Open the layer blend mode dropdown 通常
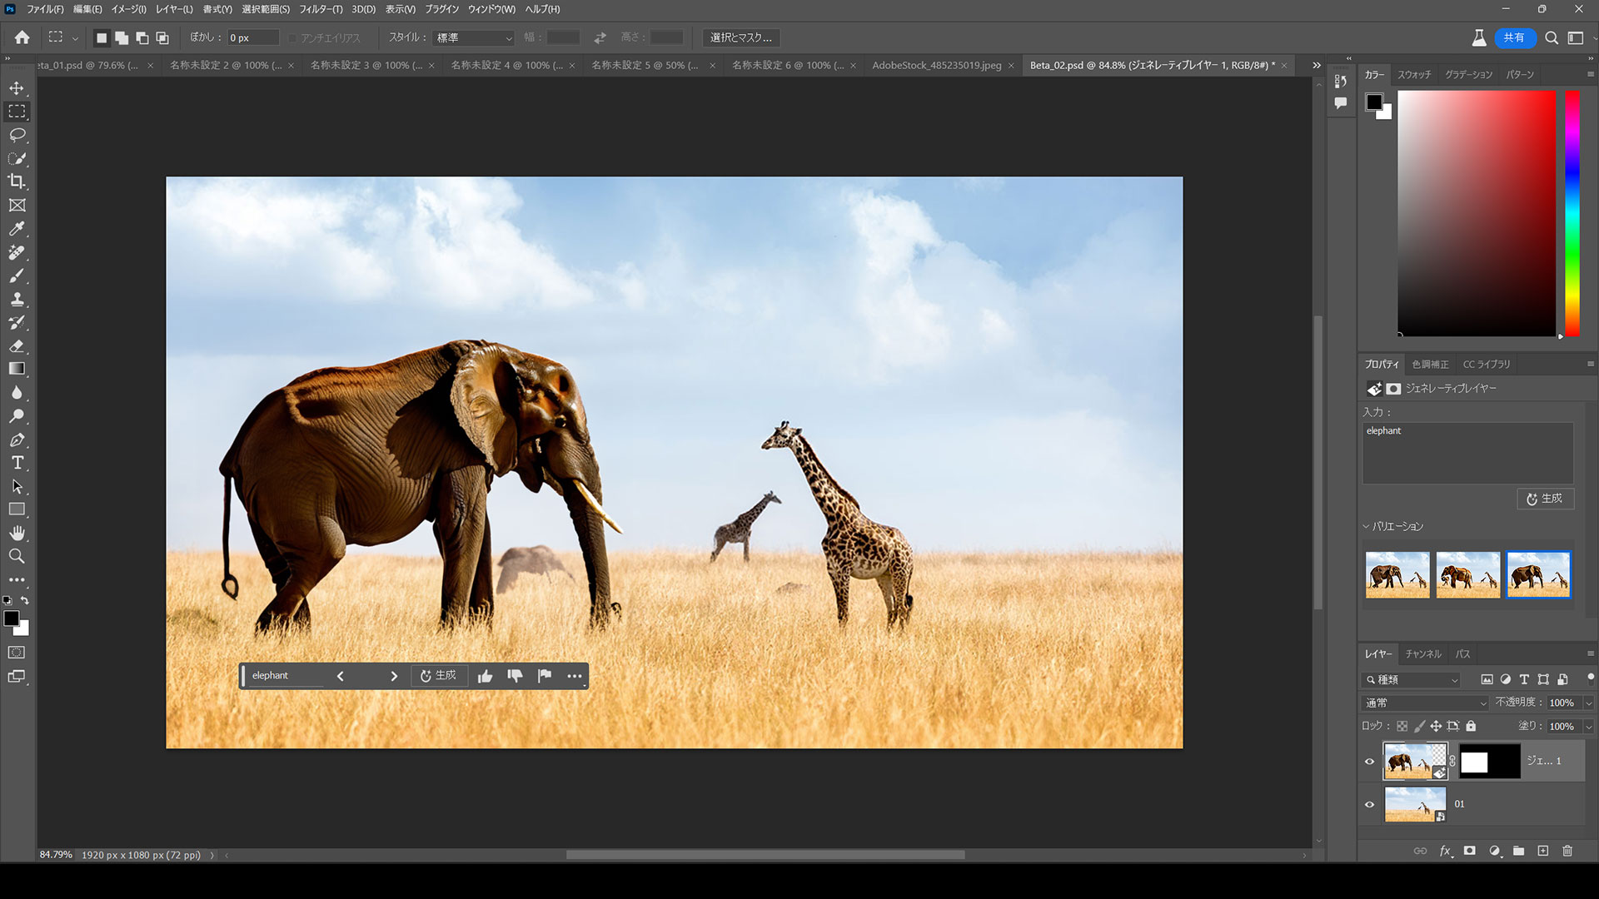 click(x=1425, y=703)
